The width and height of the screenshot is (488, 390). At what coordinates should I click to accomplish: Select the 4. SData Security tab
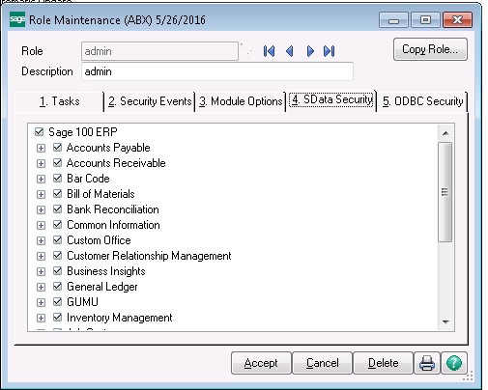tap(331, 99)
